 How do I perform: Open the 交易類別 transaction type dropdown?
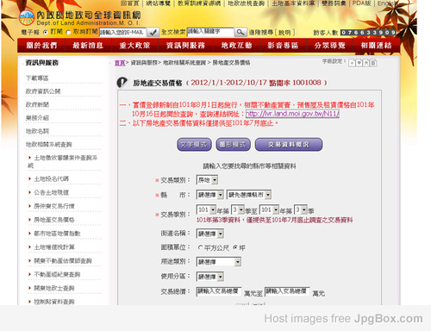207,180
